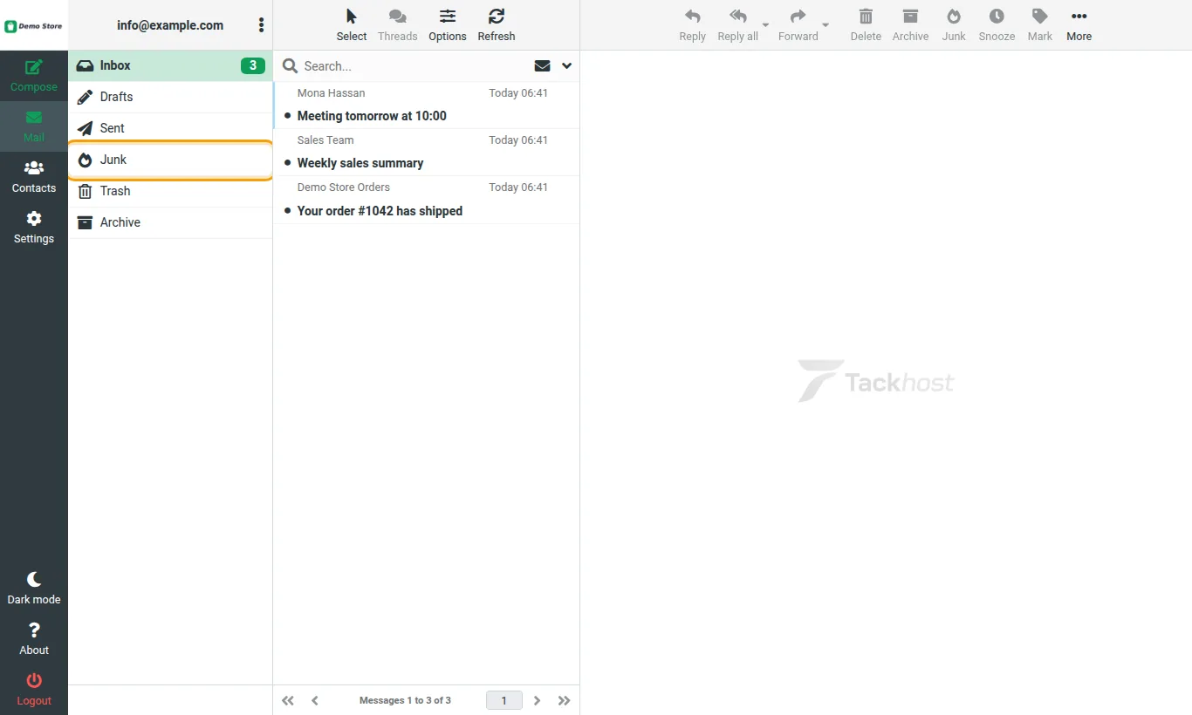
Task: Log out using the Logout button
Action: point(34,690)
